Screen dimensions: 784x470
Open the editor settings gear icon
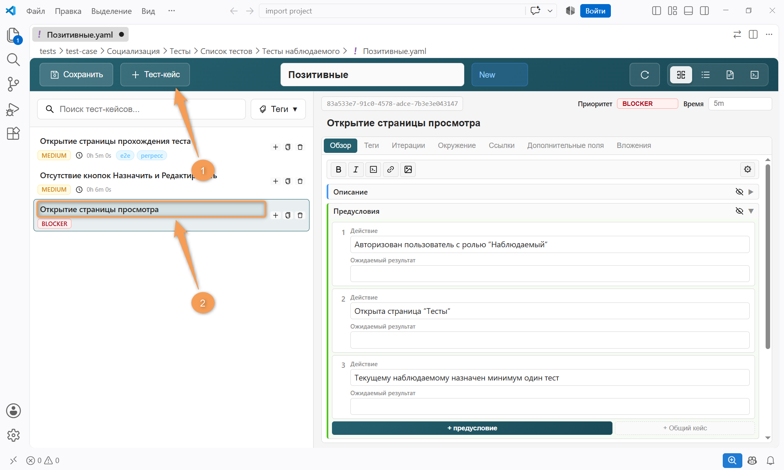pyautogui.click(x=748, y=170)
